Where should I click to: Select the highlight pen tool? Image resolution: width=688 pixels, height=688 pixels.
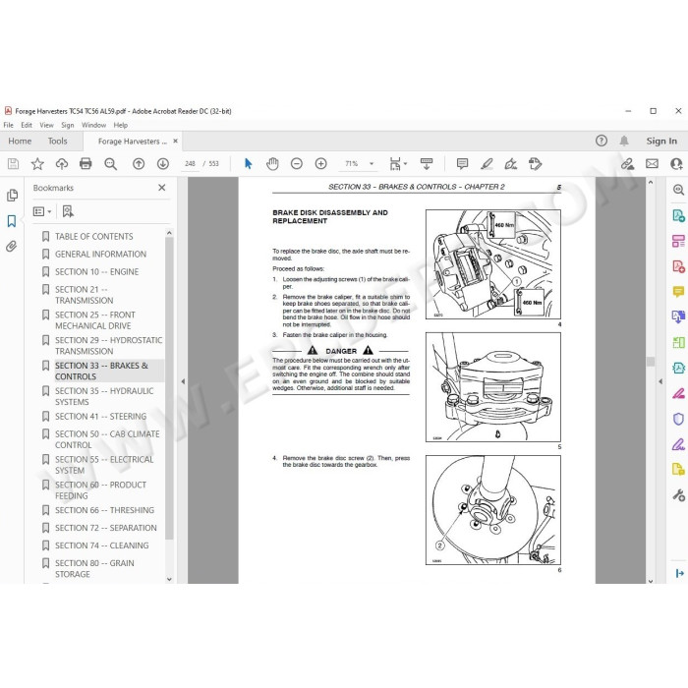(x=487, y=164)
